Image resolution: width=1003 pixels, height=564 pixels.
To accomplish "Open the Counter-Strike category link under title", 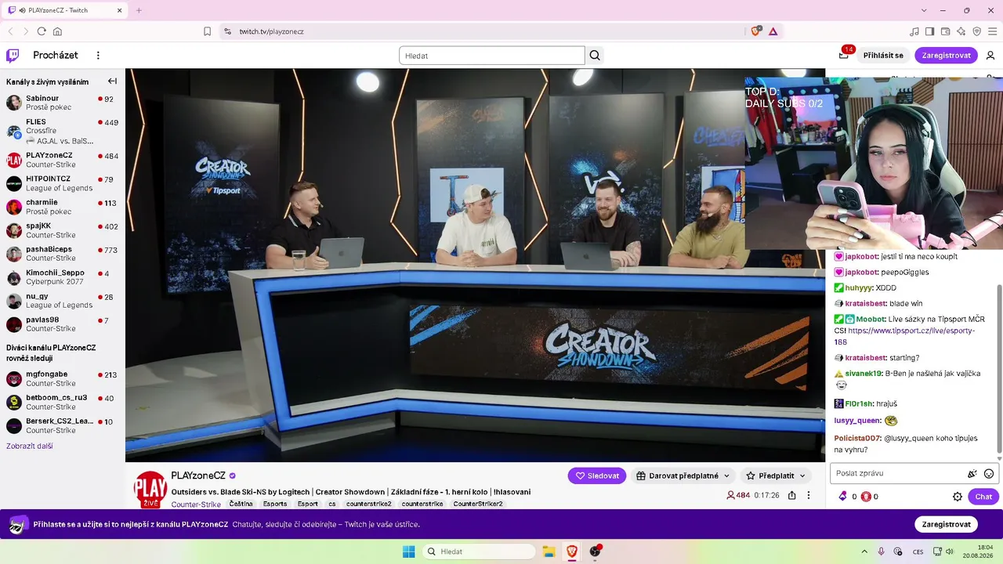I will coord(196,504).
